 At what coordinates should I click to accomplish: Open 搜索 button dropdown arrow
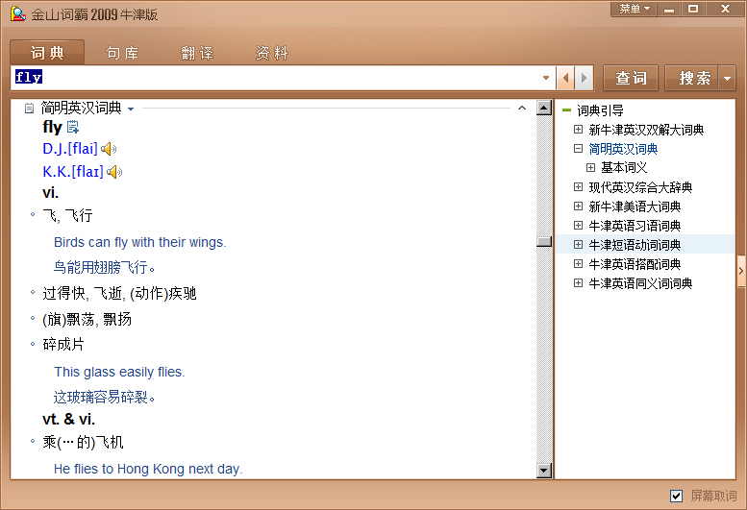pos(727,79)
